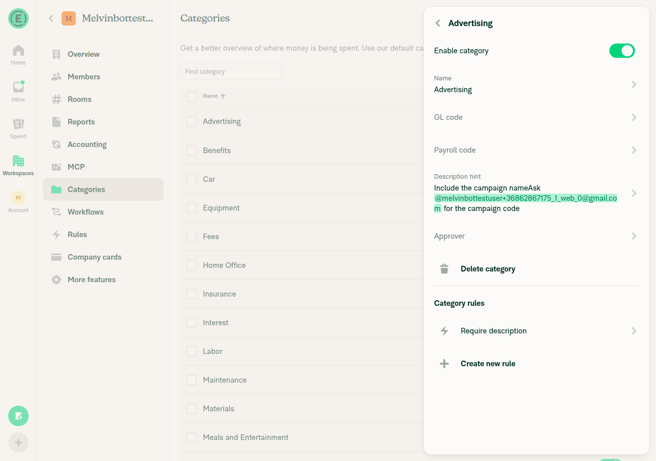Click Delete category button
656x461 pixels.
pyautogui.click(x=537, y=269)
